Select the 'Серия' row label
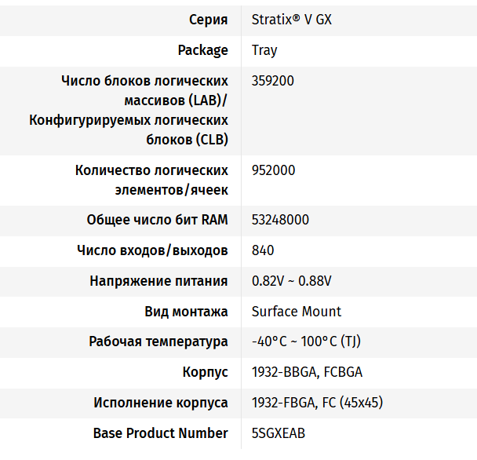 (x=209, y=20)
